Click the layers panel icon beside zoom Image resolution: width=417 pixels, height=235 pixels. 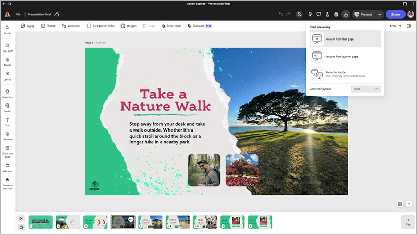click(x=409, y=26)
